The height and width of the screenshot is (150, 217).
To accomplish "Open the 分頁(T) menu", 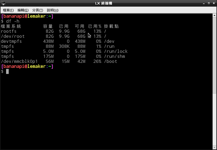I will point(38,10).
